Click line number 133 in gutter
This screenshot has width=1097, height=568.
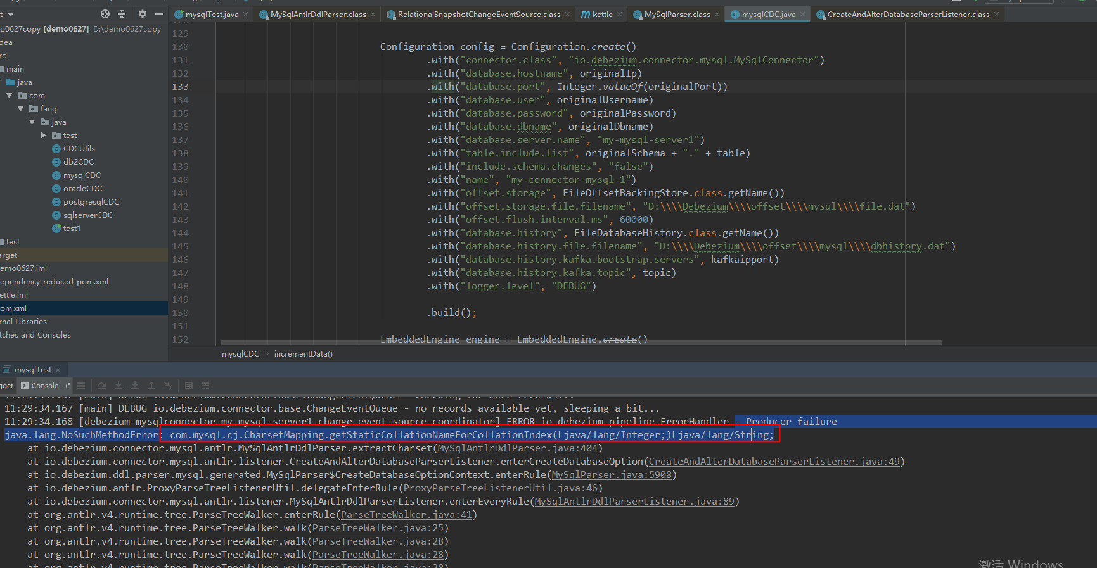pos(181,87)
